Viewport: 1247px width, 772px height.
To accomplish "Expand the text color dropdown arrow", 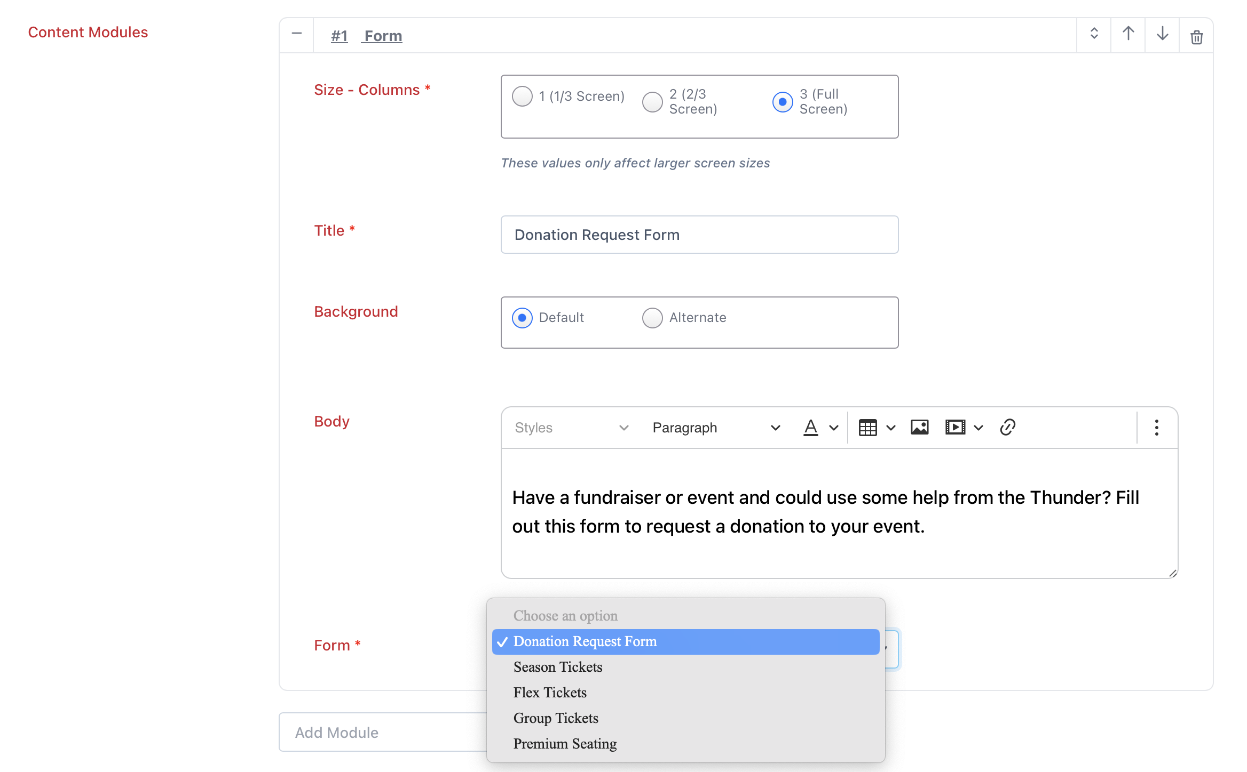I will pyautogui.click(x=833, y=428).
